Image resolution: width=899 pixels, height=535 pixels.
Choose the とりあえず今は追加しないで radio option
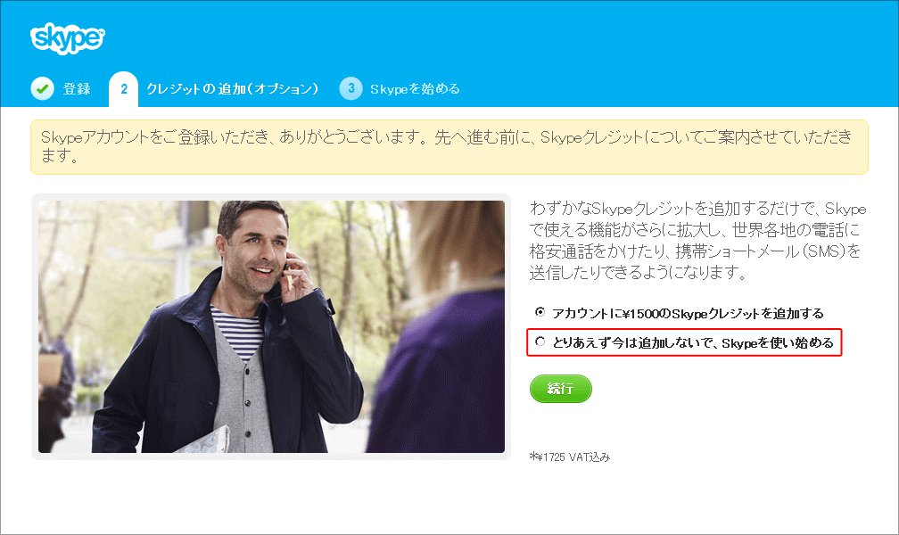540,342
